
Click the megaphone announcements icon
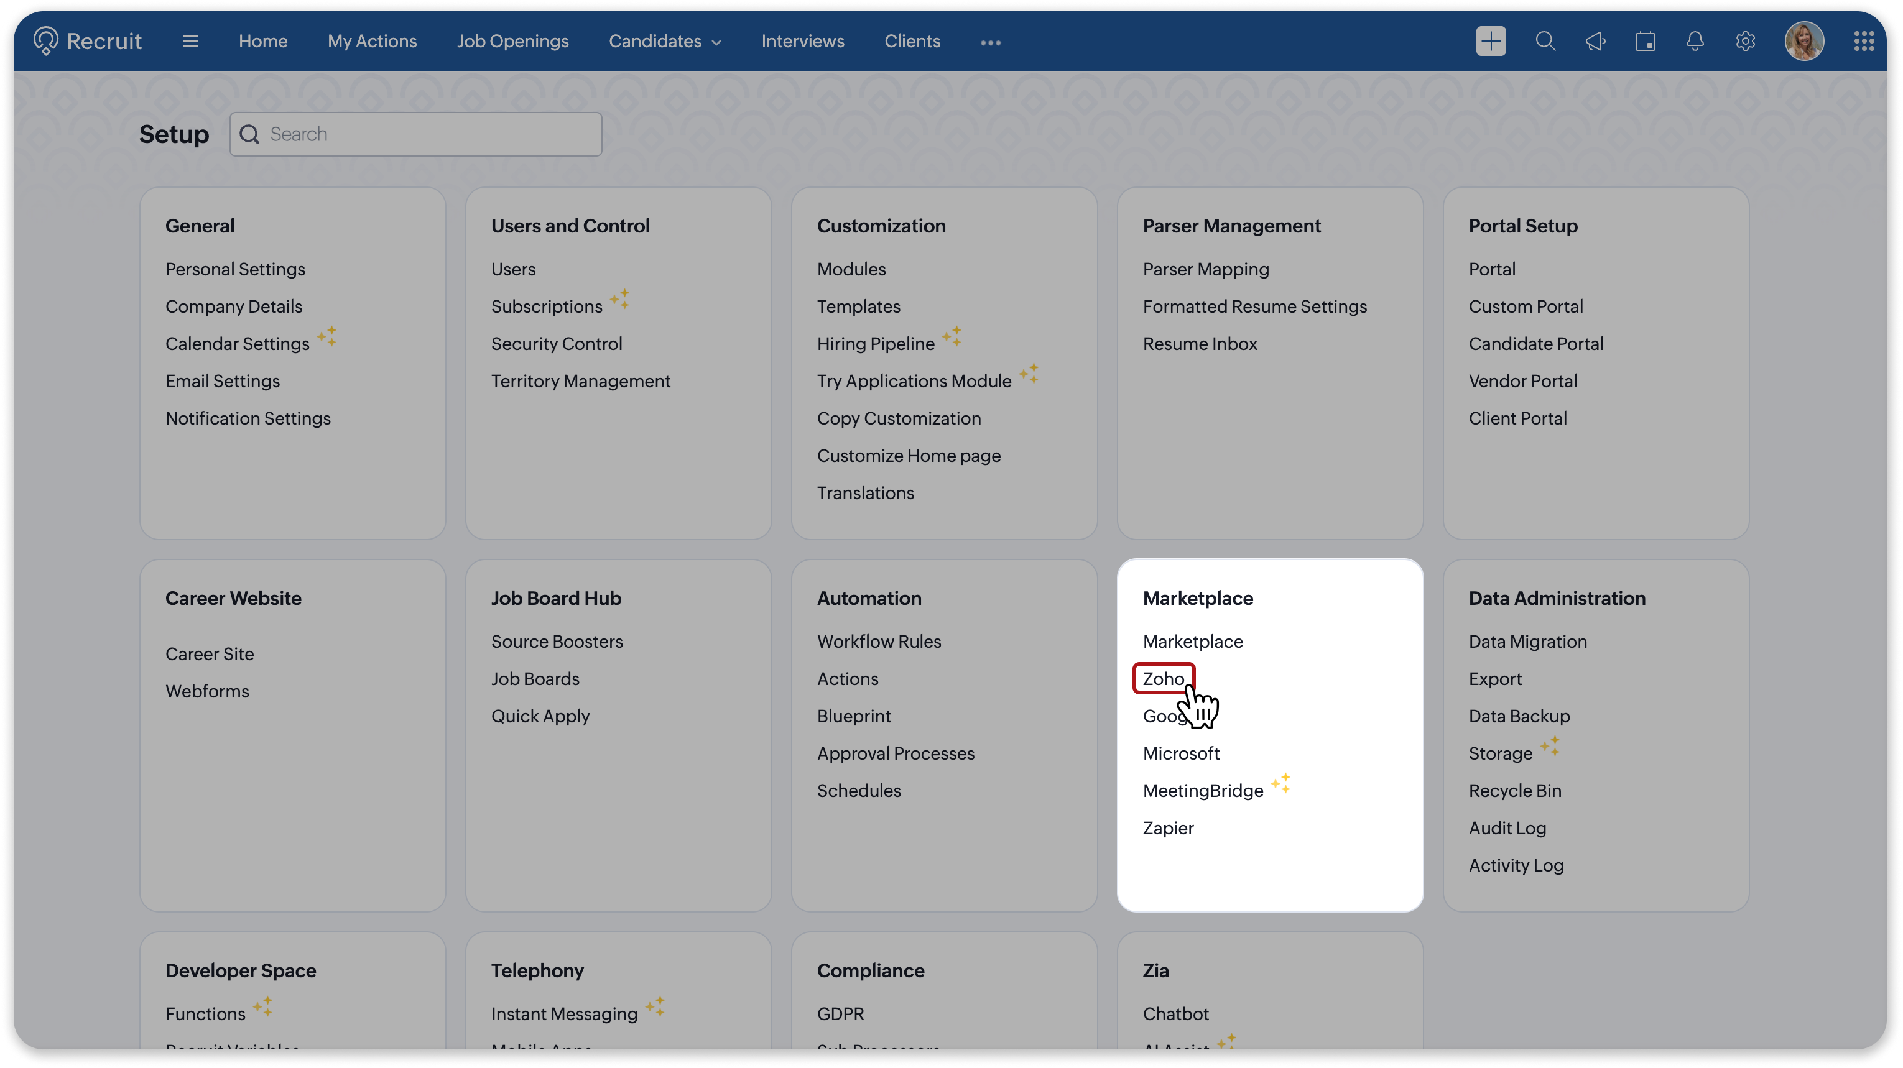pos(1595,42)
